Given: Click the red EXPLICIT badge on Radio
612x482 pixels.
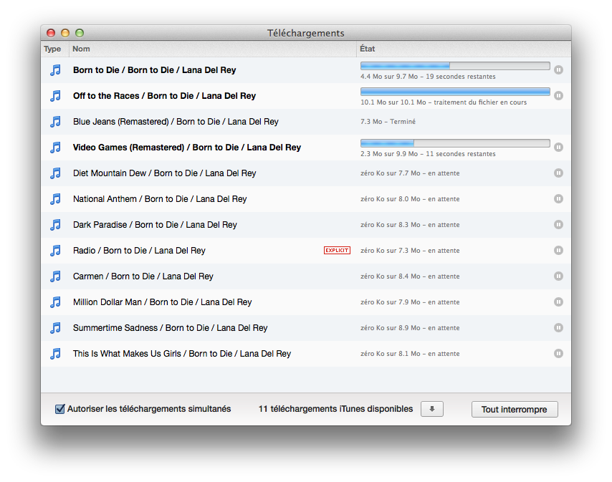Looking at the screenshot, I should point(337,251).
